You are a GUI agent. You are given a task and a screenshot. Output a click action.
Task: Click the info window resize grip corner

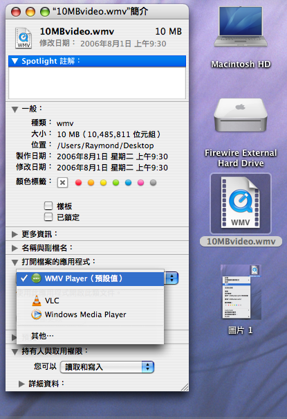185,387
